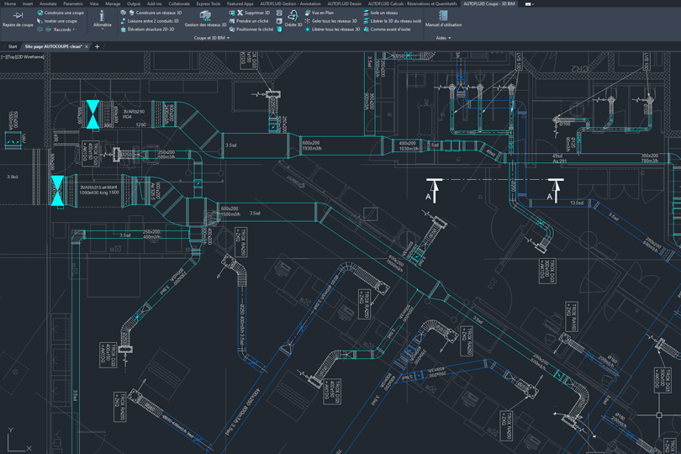
Task: Switch to AUTOFLUID Dessin tab
Action: click(x=344, y=3)
